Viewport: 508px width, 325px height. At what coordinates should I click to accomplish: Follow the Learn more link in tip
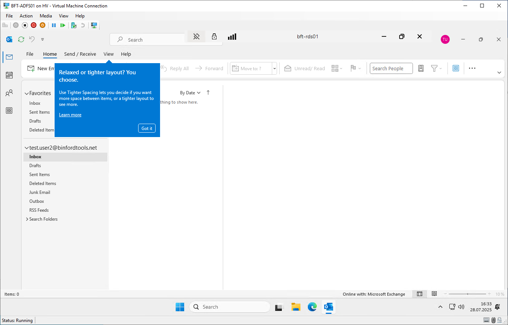tap(70, 115)
